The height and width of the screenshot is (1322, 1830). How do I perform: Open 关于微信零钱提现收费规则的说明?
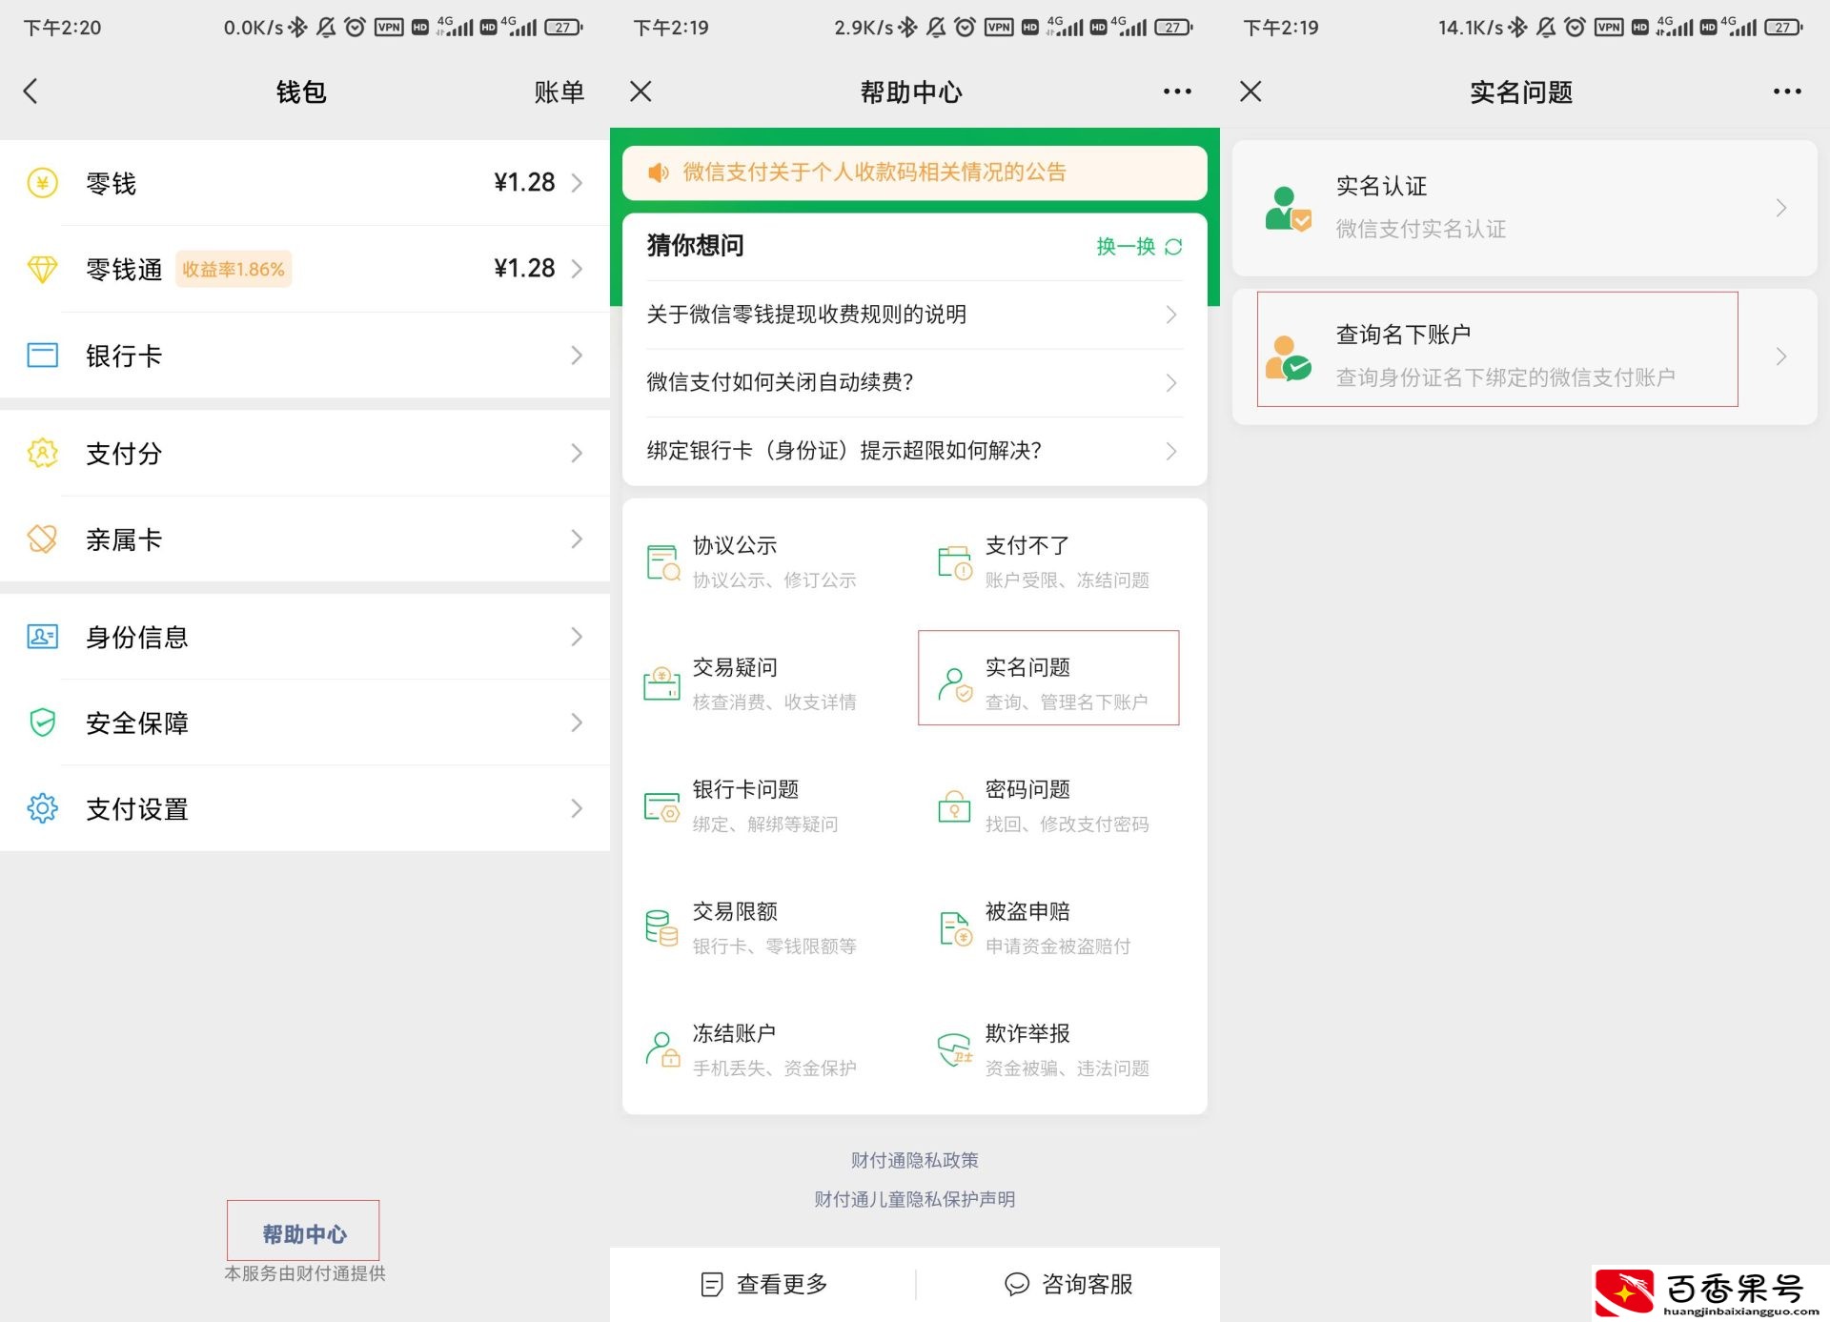point(913,315)
